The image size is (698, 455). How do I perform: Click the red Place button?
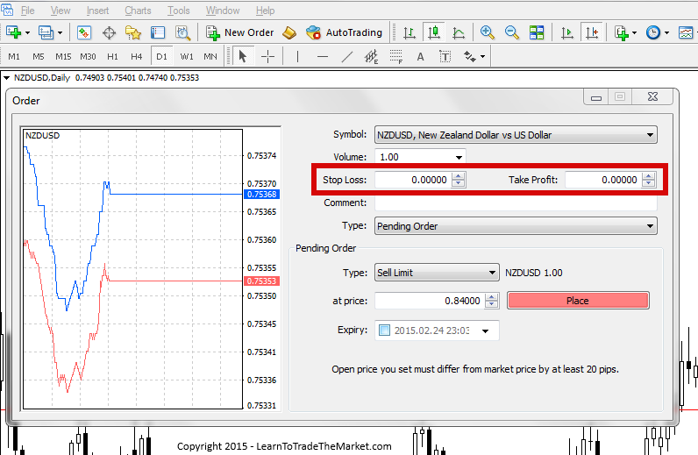578,301
